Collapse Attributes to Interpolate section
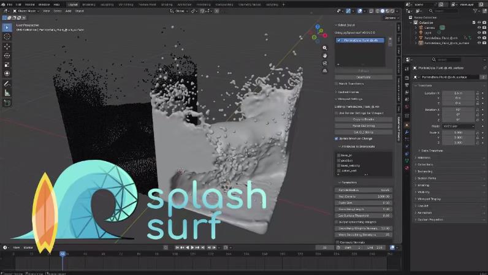Viewport: 488px width, 275px height. (x=356, y=146)
